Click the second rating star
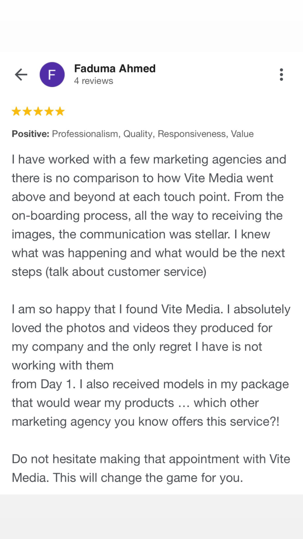Screen dimensions: 303x539 (27, 111)
